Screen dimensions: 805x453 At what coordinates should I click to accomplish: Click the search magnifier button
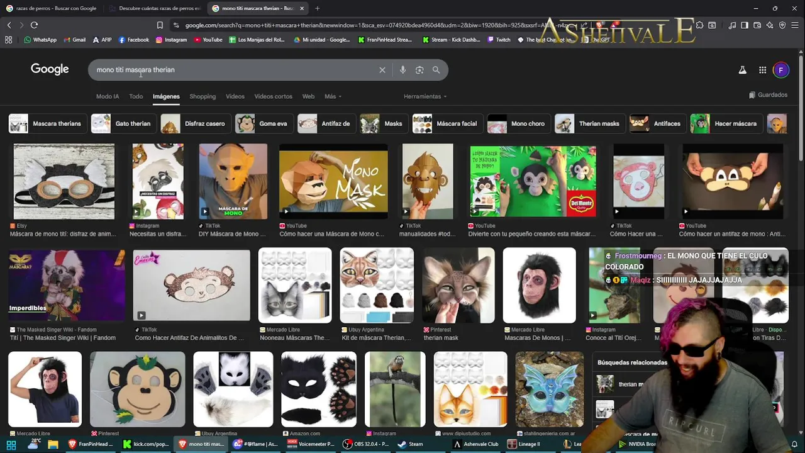point(436,70)
